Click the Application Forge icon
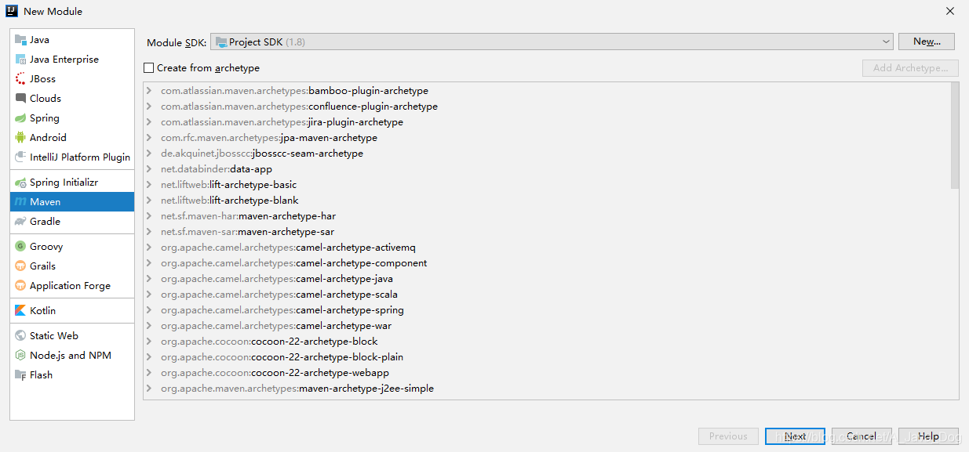This screenshot has width=969, height=452. [x=20, y=286]
